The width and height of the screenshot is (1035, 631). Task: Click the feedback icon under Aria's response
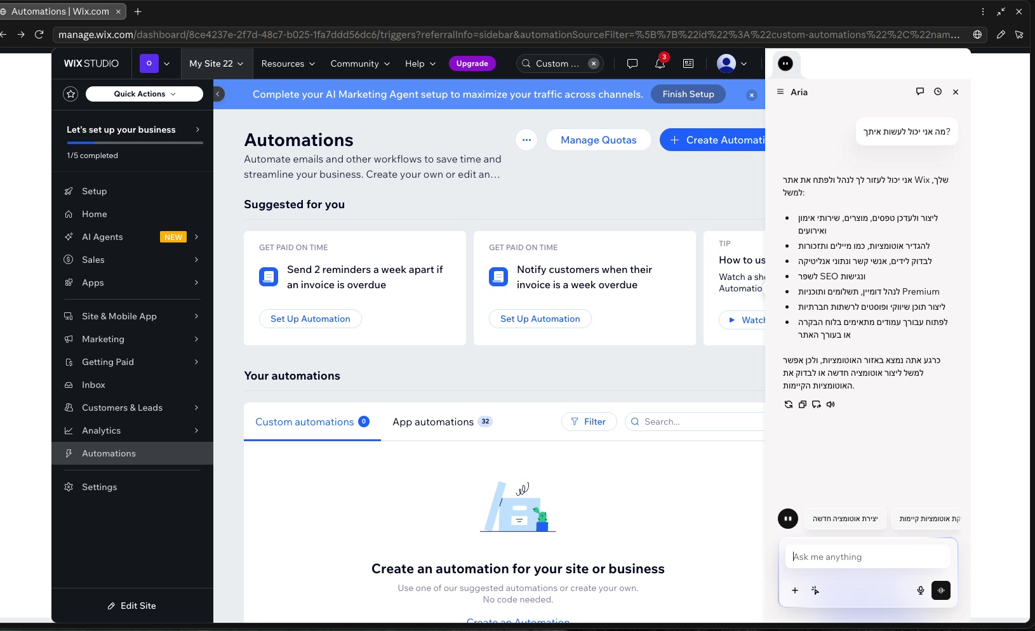point(817,404)
